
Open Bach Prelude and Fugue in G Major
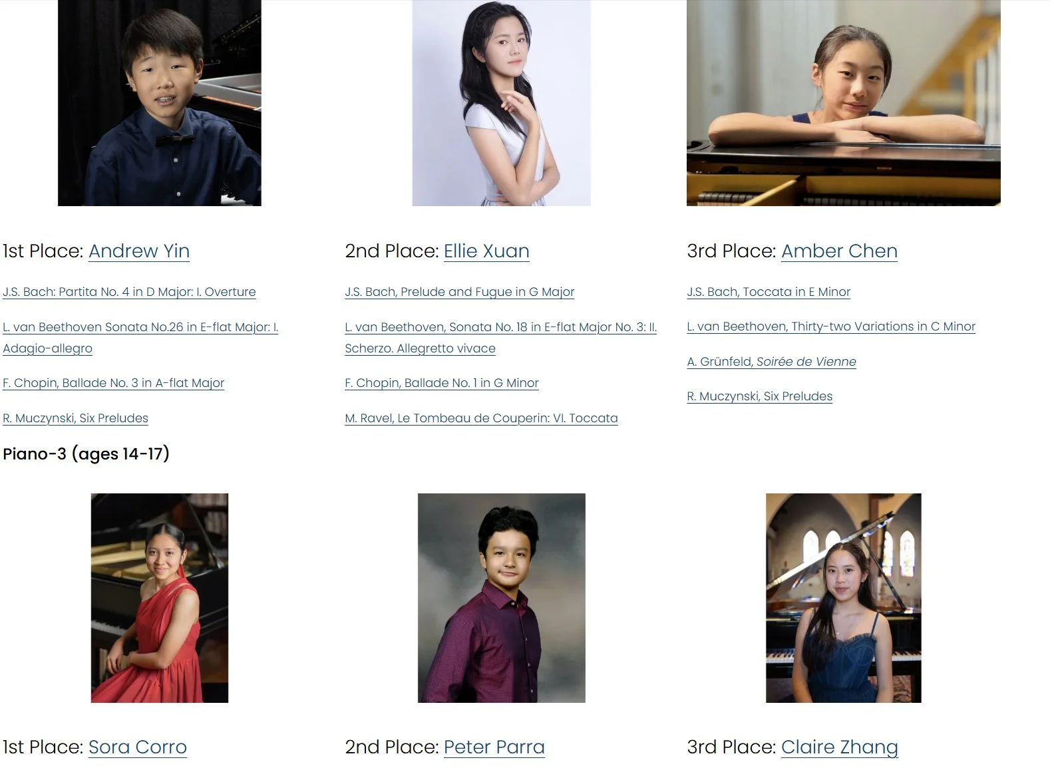(x=460, y=292)
